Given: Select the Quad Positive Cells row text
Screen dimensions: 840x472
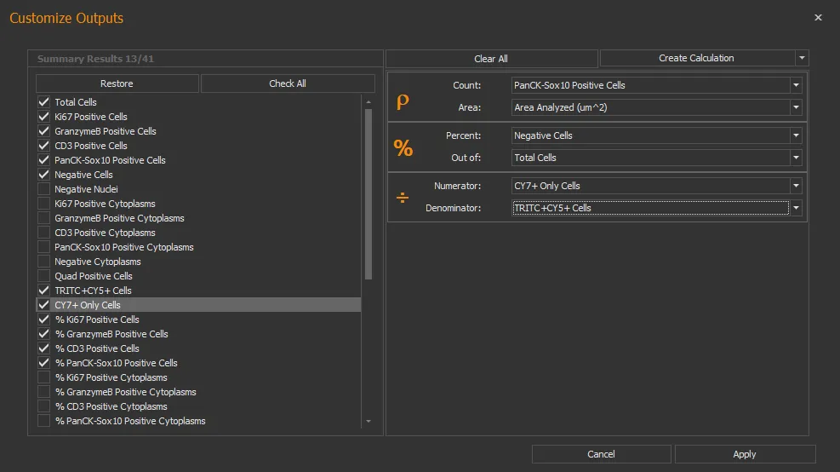Looking at the screenshot, I should tap(94, 276).
